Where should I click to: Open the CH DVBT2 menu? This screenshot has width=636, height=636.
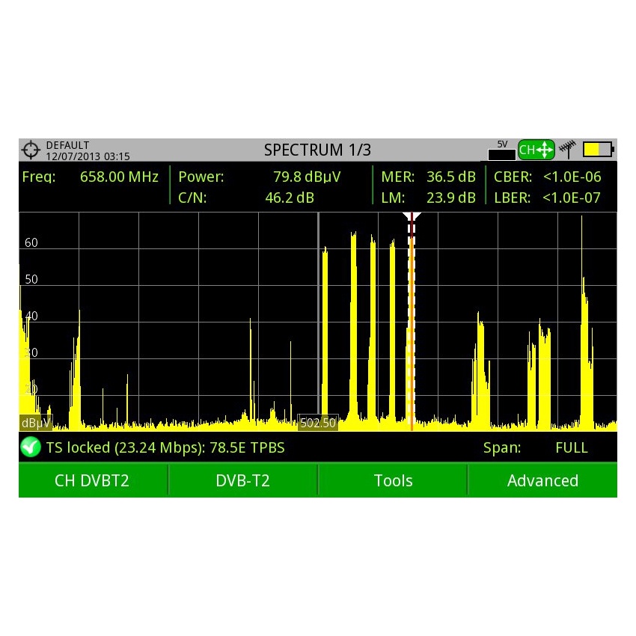(93, 480)
